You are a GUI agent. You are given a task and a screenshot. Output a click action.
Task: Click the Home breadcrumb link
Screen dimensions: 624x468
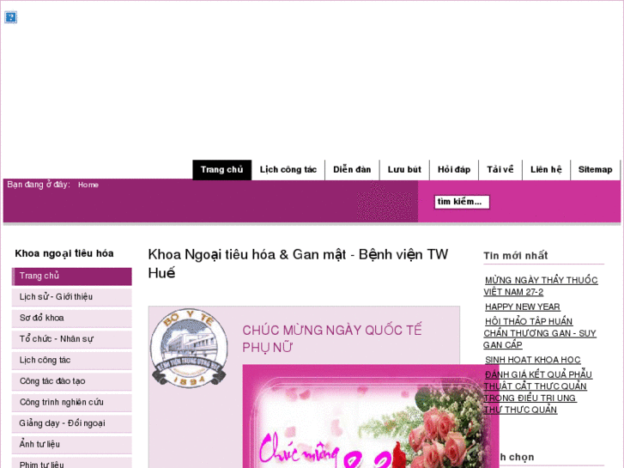88,185
